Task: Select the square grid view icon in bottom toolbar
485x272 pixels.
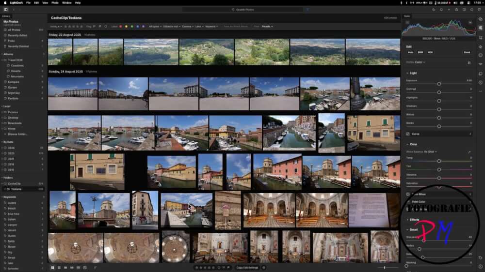Action: [x=59, y=268]
